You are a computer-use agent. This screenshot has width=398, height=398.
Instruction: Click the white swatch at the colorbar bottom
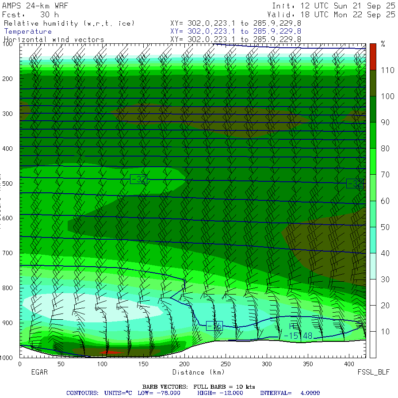pyautogui.click(x=374, y=345)
